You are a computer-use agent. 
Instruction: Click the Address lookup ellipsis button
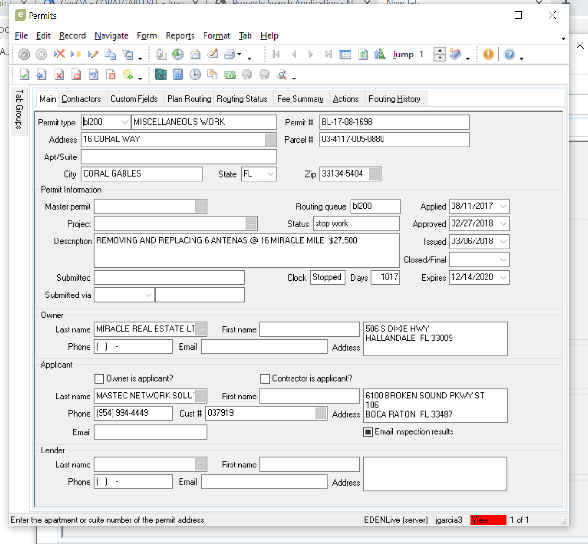tap(271, 139)
